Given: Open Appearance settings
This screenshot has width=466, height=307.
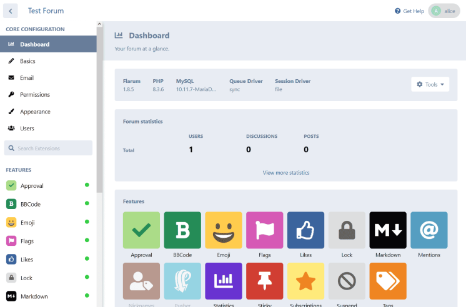Looking at the screenshot, I should coord(48,111).
